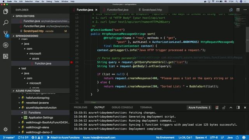Image resolution: width=249 pixels, height=140 pixels.
Task: Change Java language mode
Action: click(x=230, y=137)
